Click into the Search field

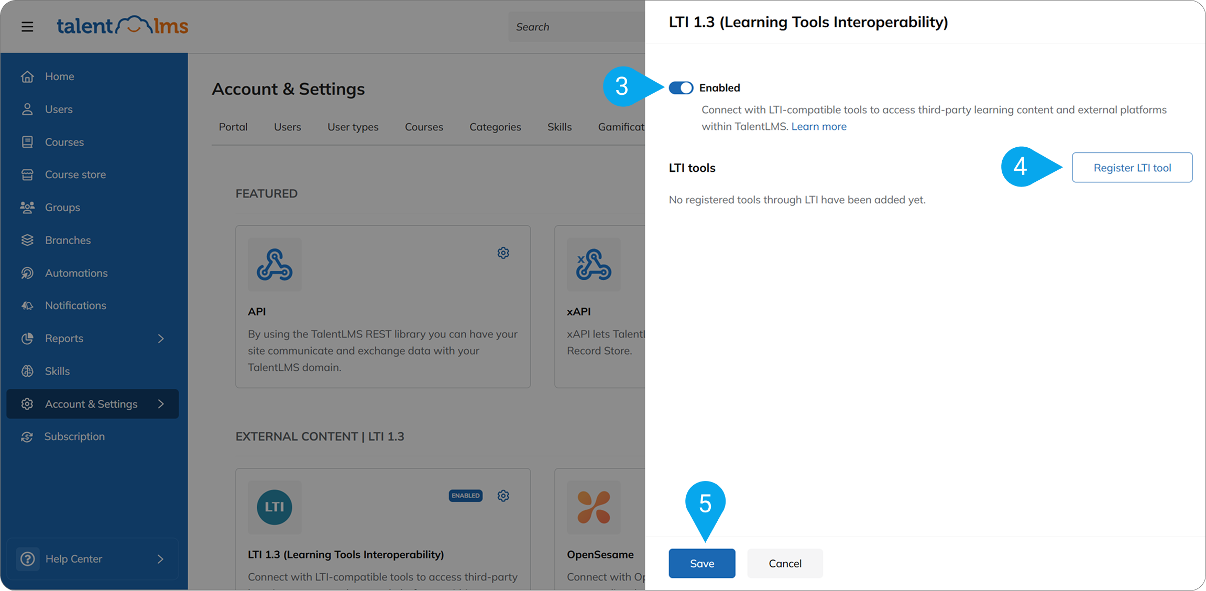pos(576,27)
